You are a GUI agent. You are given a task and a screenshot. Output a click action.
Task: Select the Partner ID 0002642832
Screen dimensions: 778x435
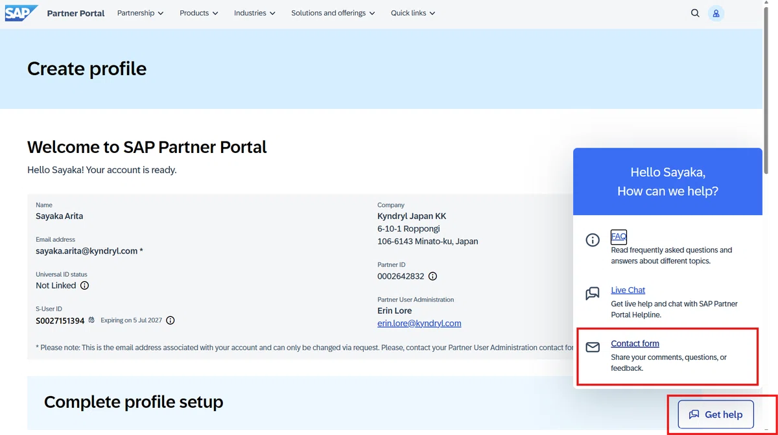(x=401, y=276)
